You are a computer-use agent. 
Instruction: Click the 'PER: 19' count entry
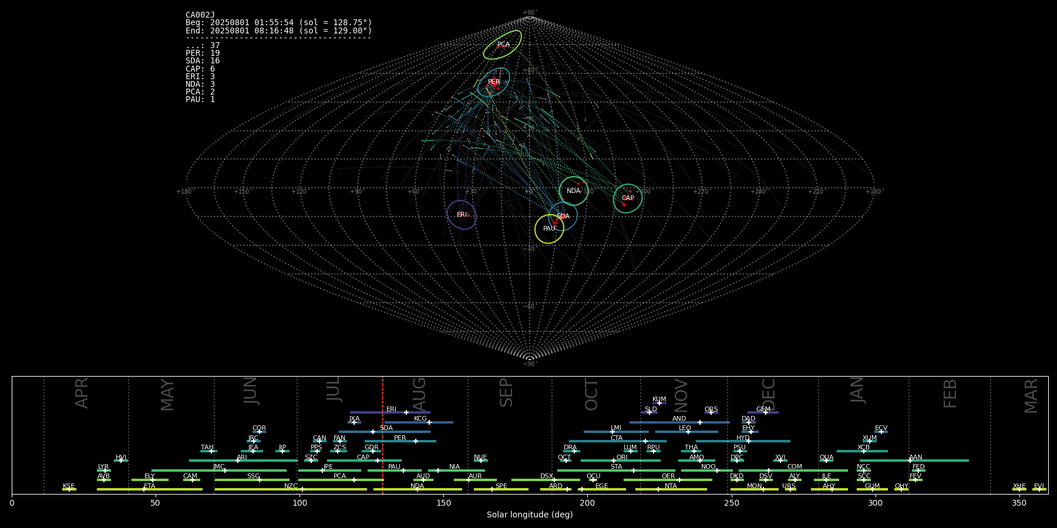pos(203,53)
